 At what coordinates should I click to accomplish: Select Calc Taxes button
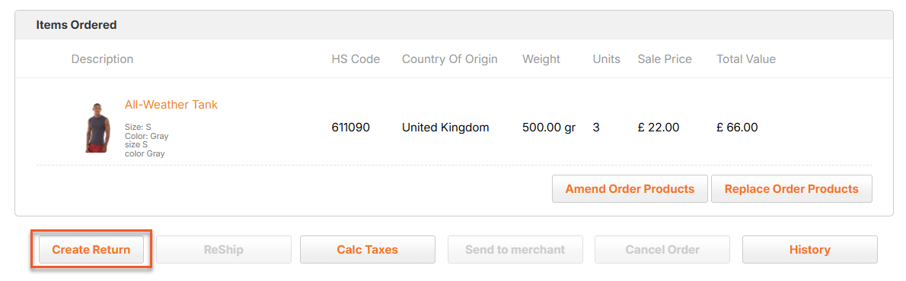click(368, 250)
